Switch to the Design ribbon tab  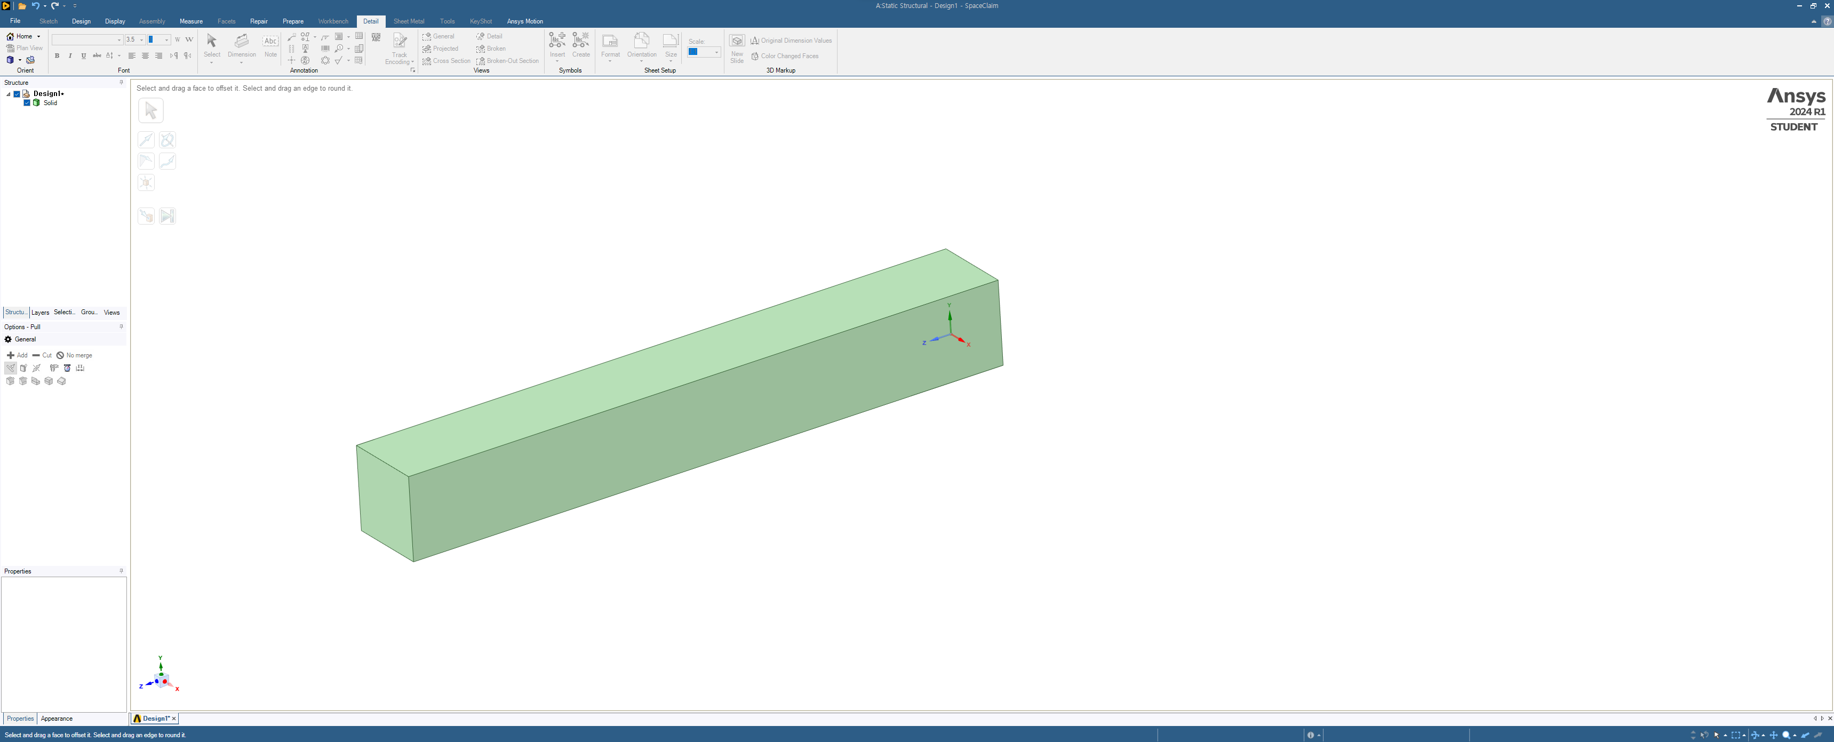coord(81,21)
